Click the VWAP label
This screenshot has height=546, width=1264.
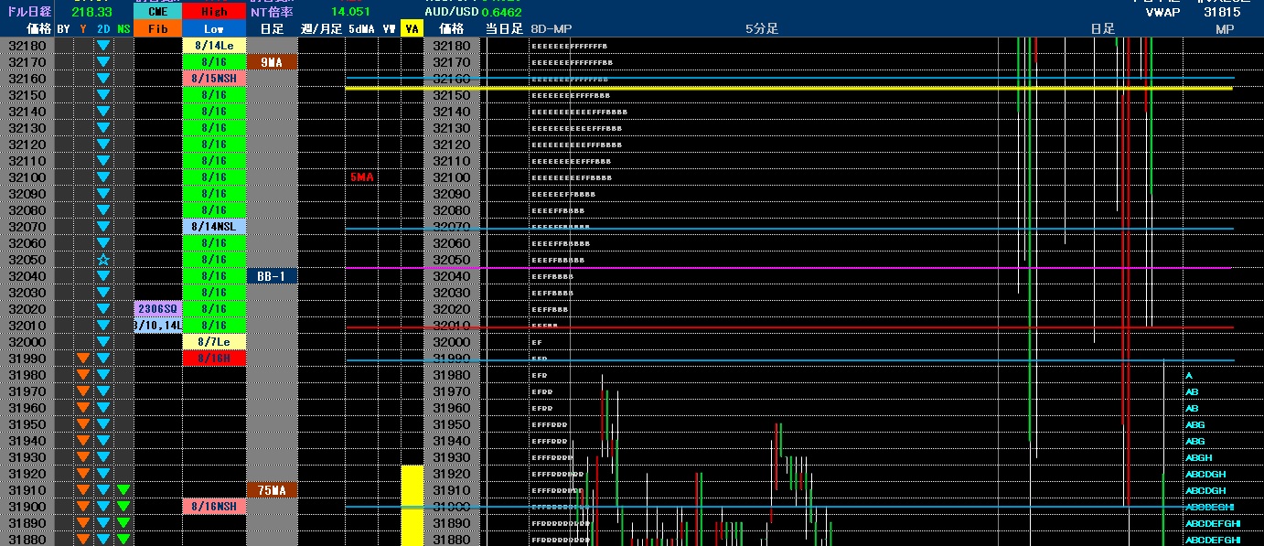(1164, 12)
